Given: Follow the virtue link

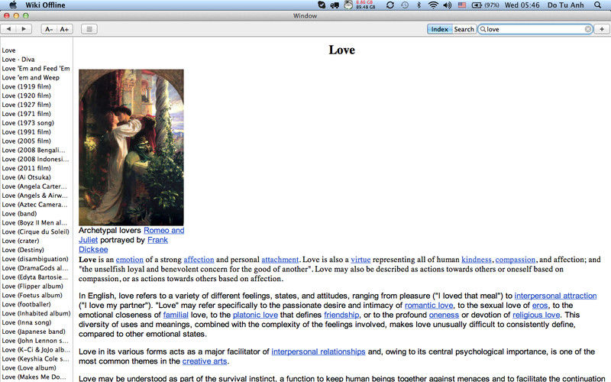Looking at the screenshot, I should 360,260.
